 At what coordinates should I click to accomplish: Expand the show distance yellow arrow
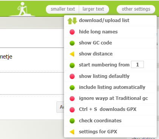click(72, 54)
